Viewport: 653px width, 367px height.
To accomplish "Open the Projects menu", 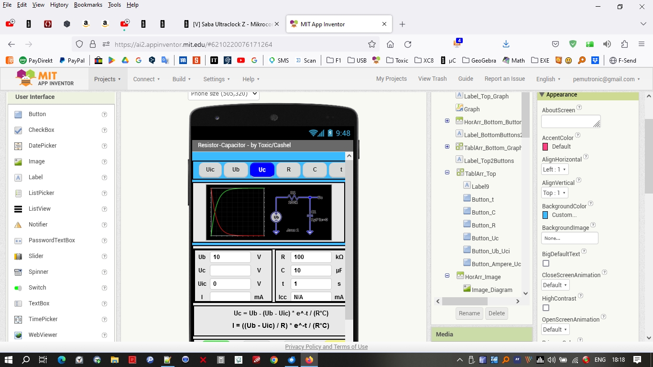I will tap(108, 79).
